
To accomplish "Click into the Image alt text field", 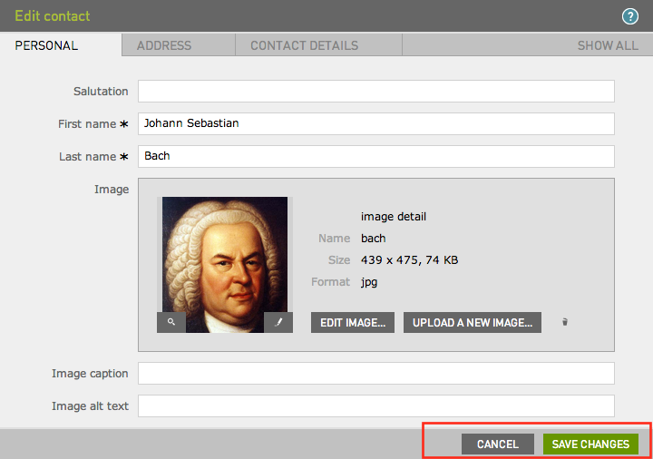I will pyautogui.click(x=375, y=405).
